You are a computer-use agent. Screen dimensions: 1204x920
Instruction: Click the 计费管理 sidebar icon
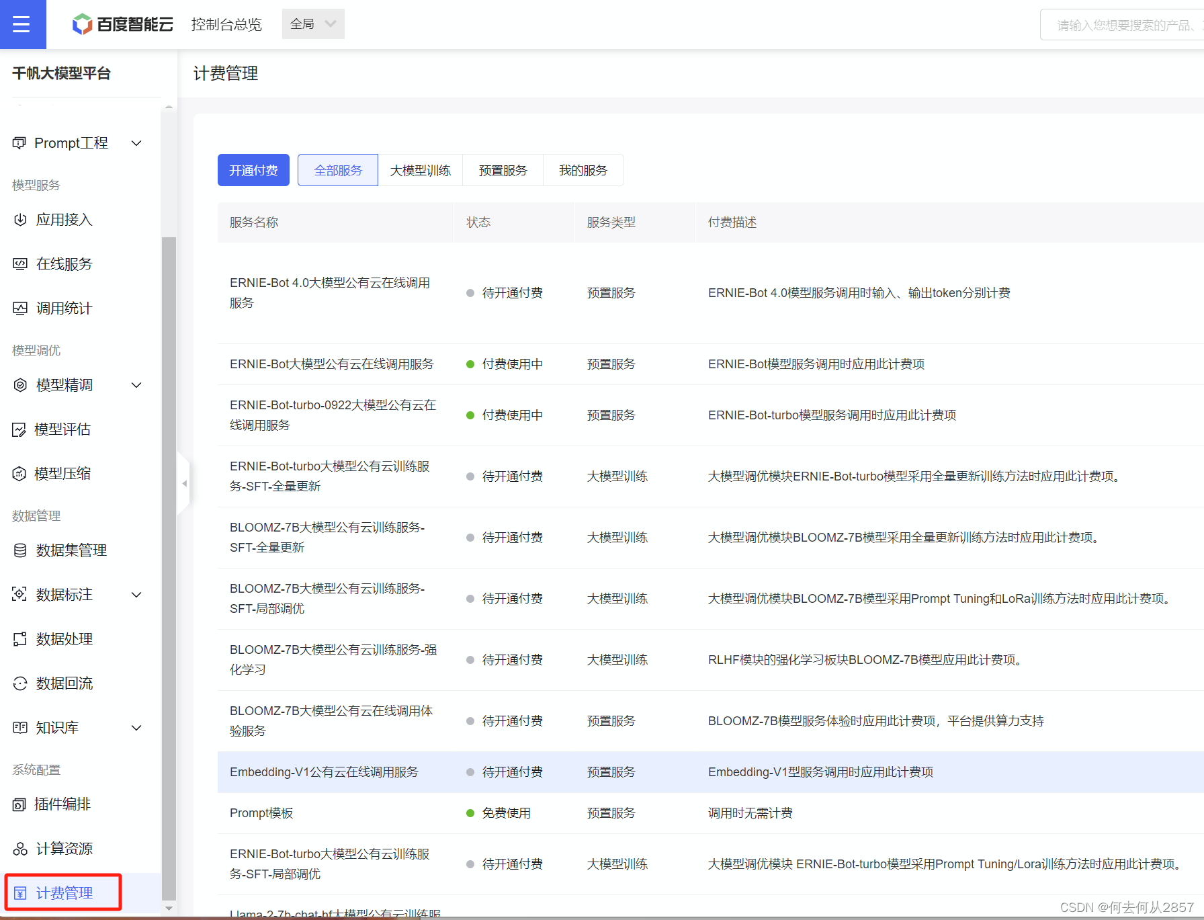coord(20,893)
